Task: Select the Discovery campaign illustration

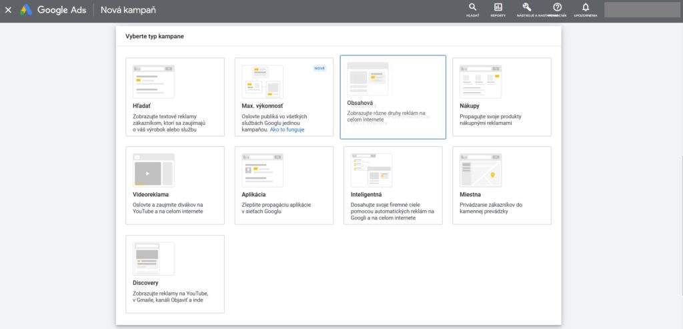Action: pos(153,259)
